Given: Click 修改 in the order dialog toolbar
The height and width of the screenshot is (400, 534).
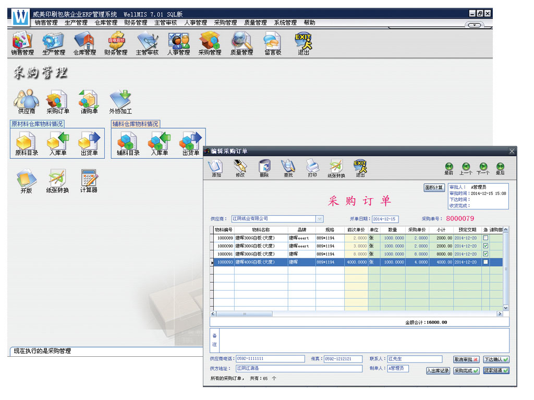Looking at the screenshot, I should tap(240, 168).
